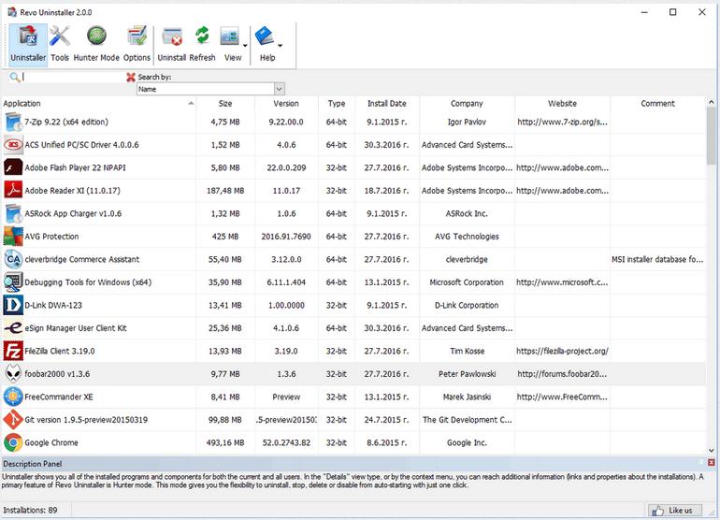Select the 7-Zip 9.22 program icon
The width and height of the screenshot is (720, 520).
13,122
